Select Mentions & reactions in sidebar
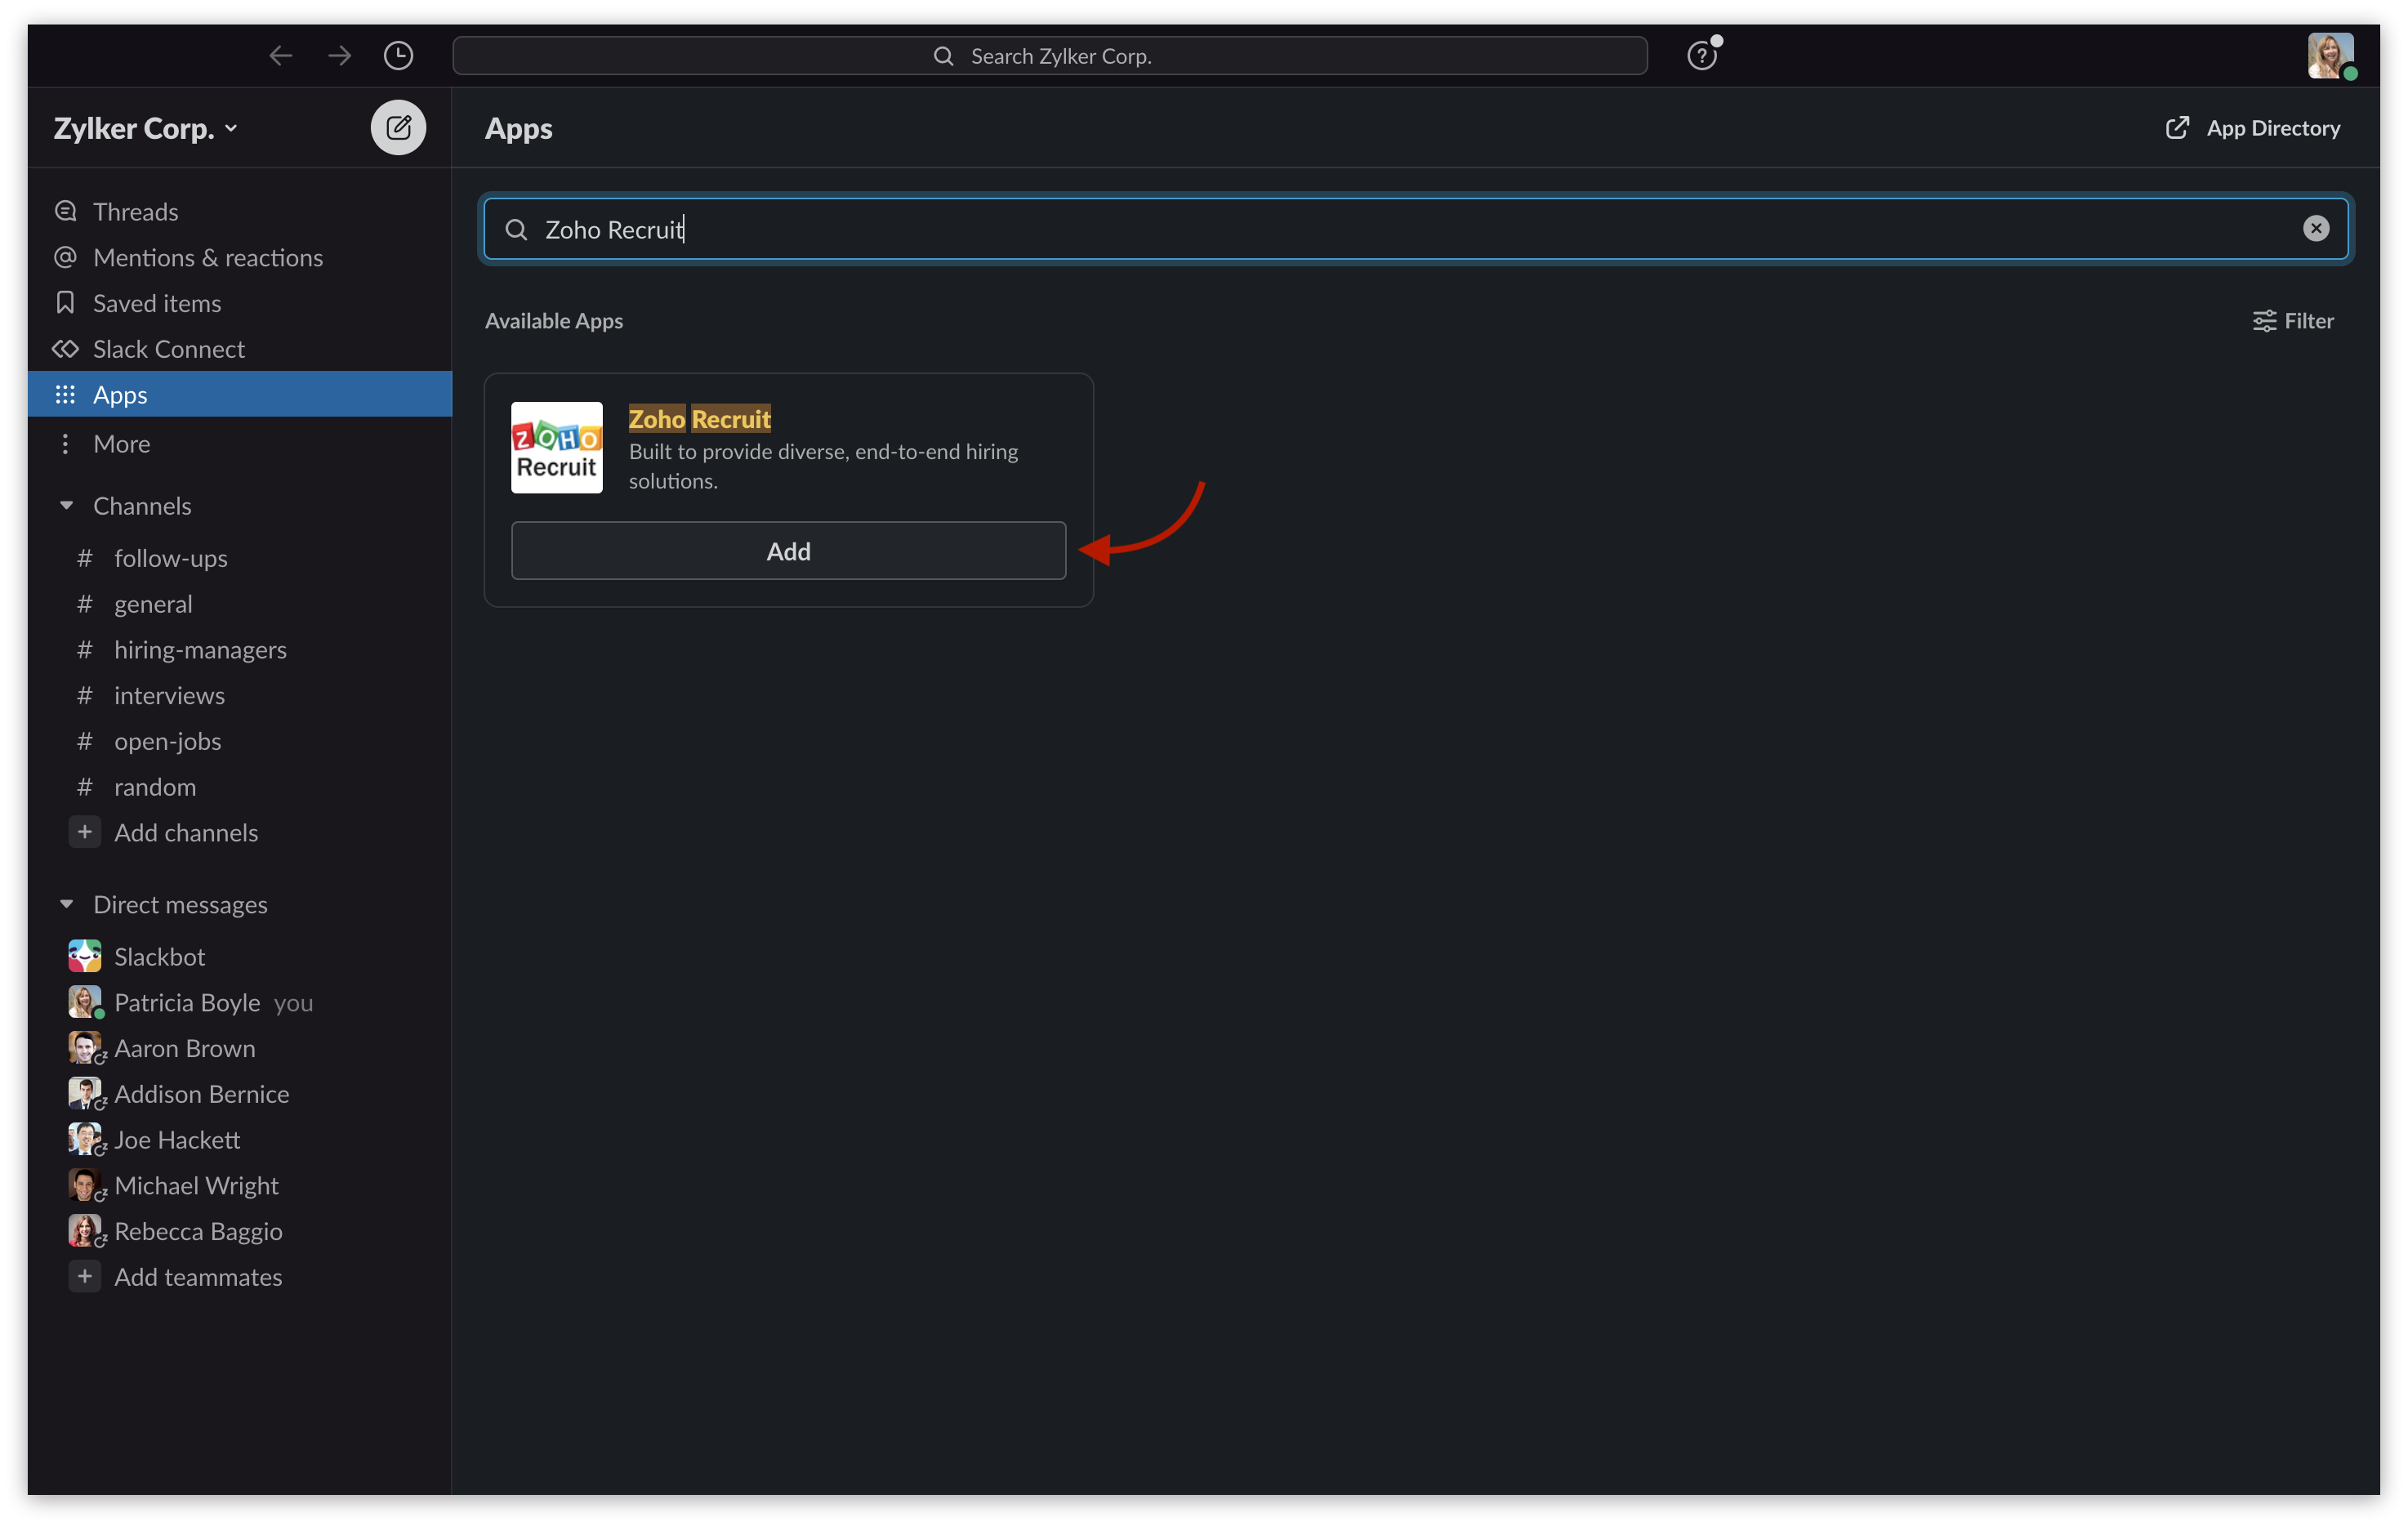 click(x=207, y=258)
